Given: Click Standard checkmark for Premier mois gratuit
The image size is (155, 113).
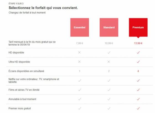Looking at the screenshot, I should pyautogui.click(x=109, y=108).
